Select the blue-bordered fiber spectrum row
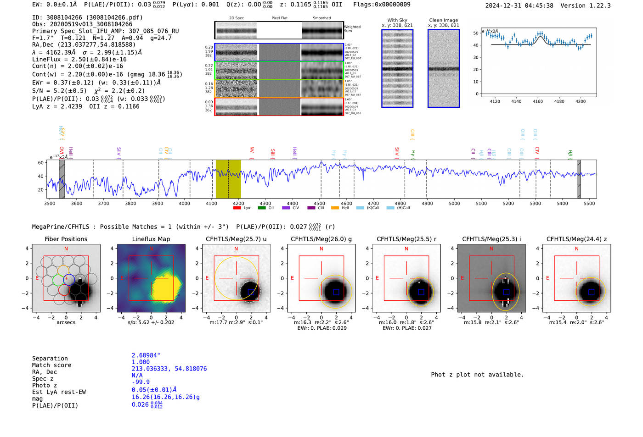The width and height of the screenshot is (643, 437). [x=279, y=53]
